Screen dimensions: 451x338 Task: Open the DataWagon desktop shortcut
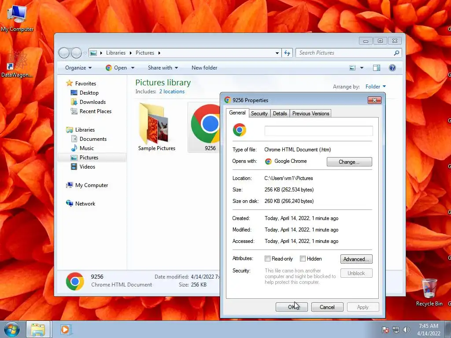17,64
